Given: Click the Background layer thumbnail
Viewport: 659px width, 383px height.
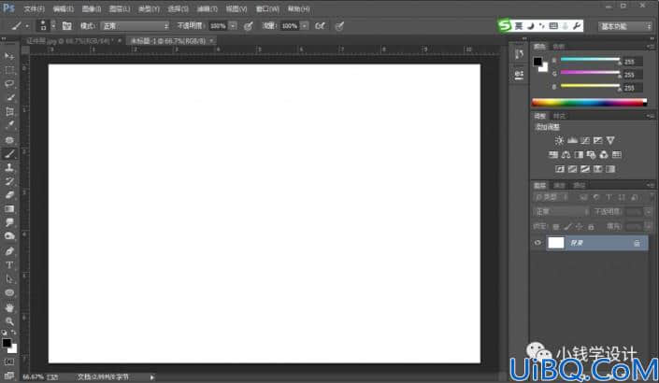Looking at the screenshot, I should 556,243.
